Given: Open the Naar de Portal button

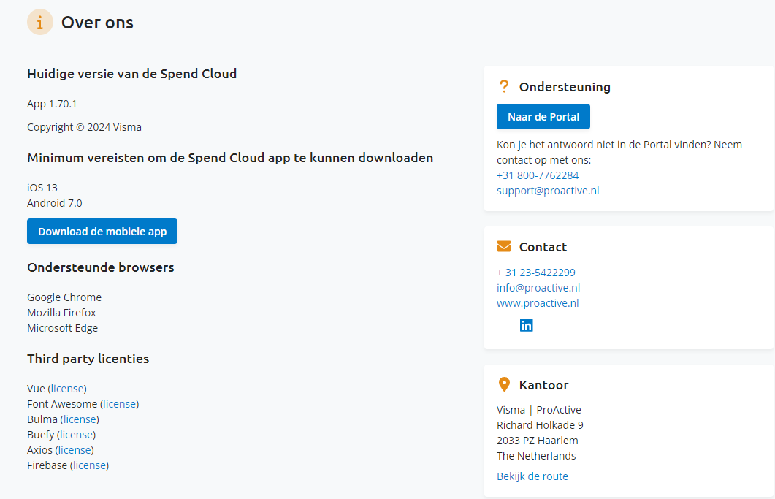Looking at the screenshot, I should 543,117.
